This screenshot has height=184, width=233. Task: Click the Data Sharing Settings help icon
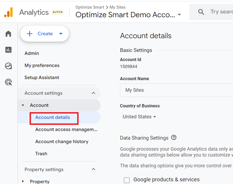(x=174, y=138)
